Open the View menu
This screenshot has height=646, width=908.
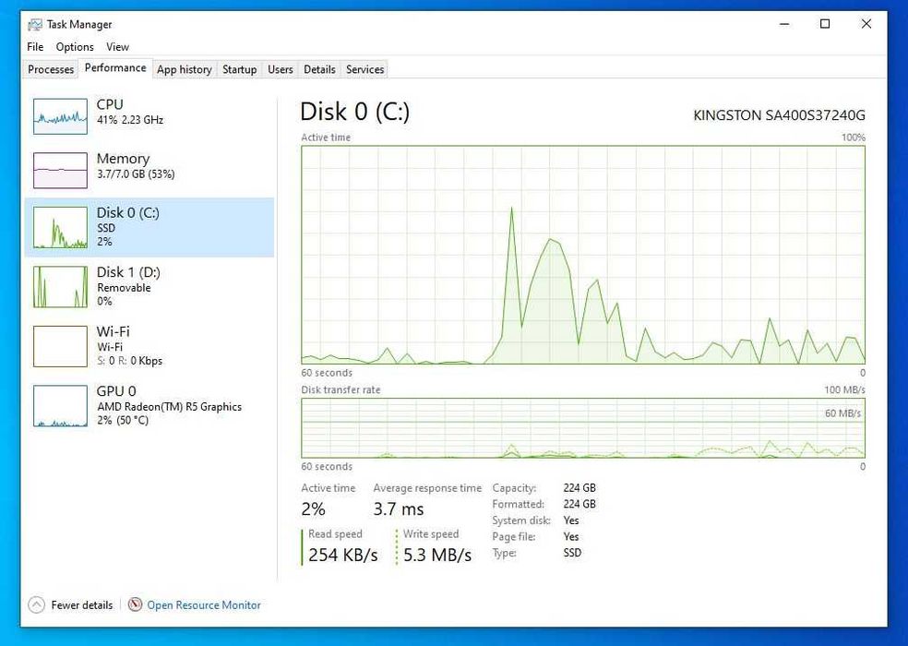tap(117, 47)
